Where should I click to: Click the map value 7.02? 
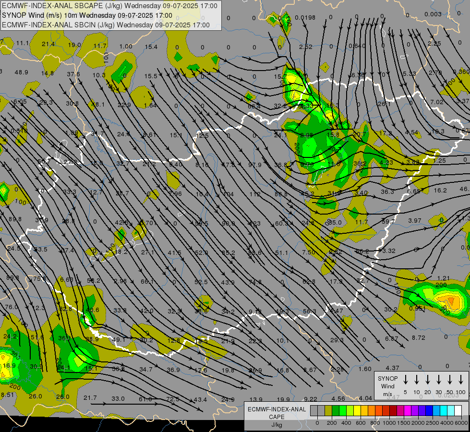pyautogui.click(x=437, y=102)
